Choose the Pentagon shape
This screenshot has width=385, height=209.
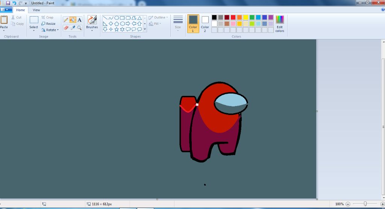(x=117, y=24)
